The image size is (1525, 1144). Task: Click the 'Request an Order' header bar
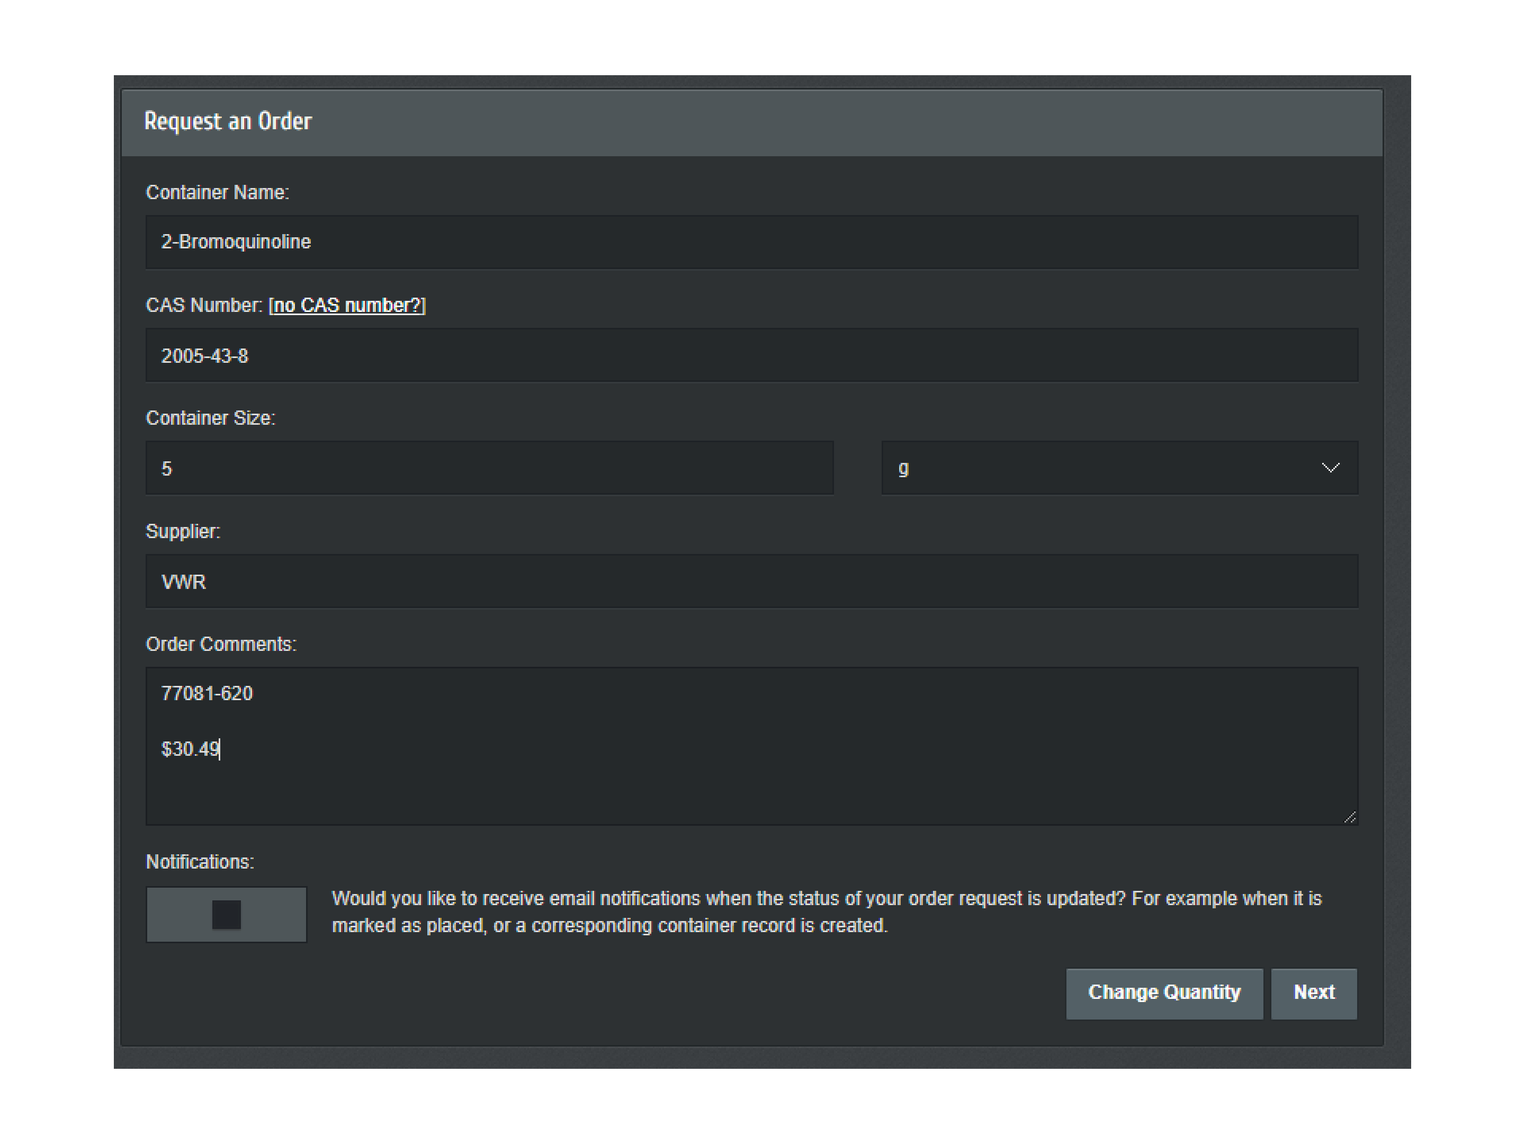coord(751,121)
